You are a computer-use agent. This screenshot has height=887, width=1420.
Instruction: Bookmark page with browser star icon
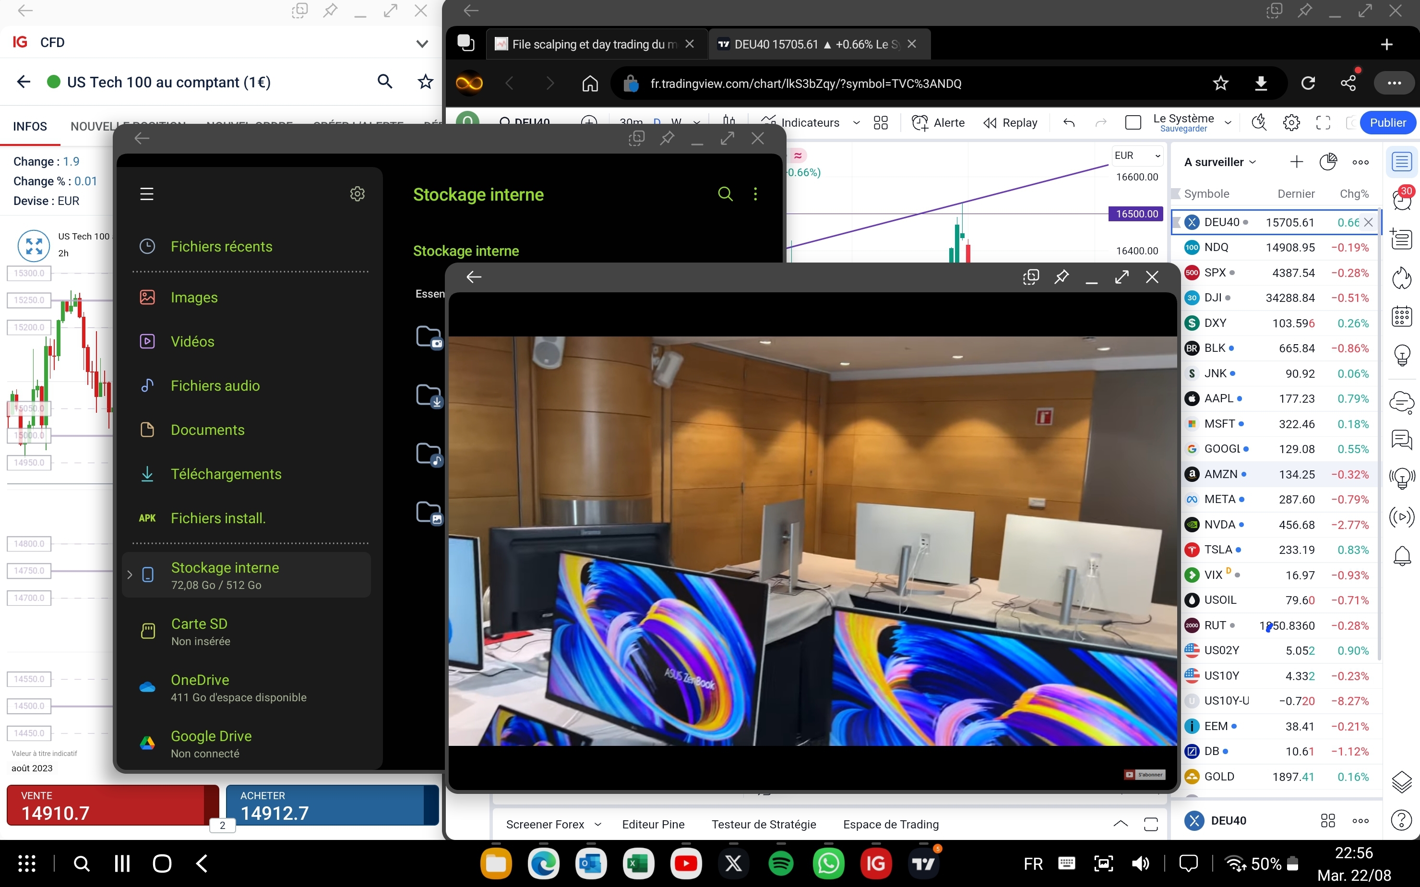pyautogui.click(x=1220, y=84)
